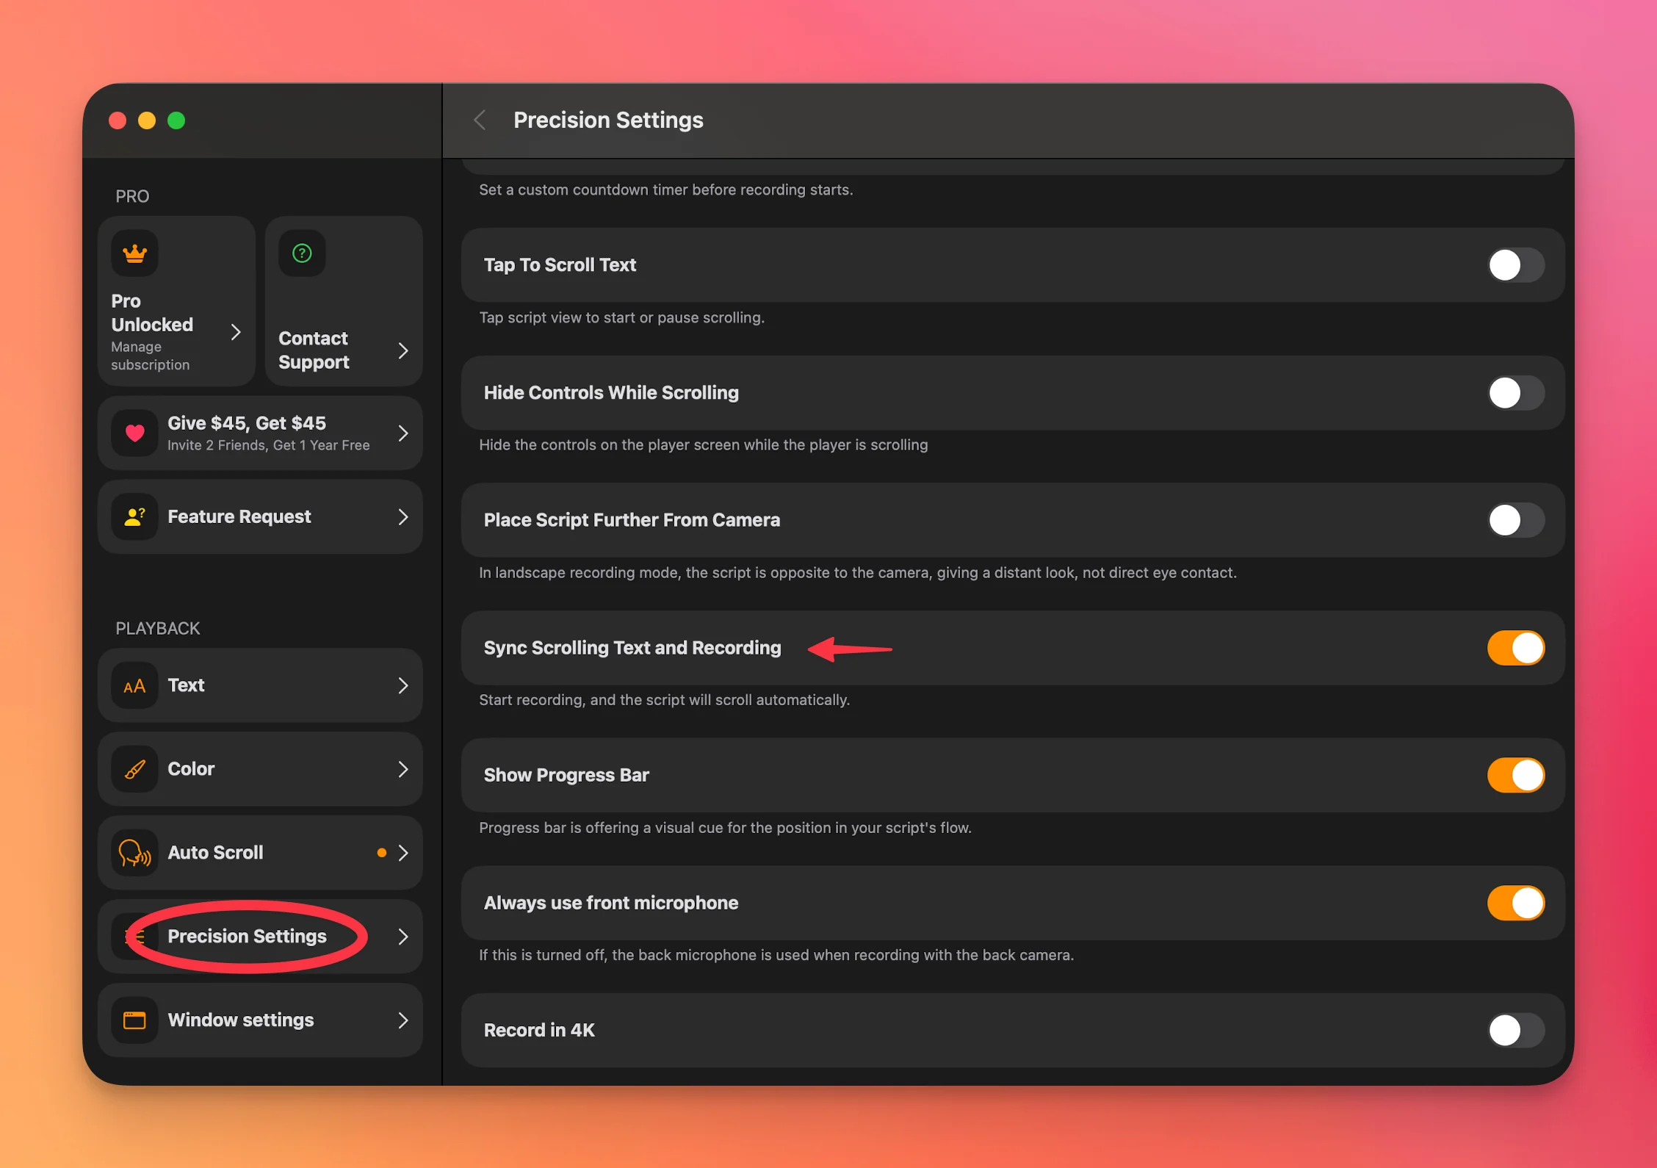Turn off Always use front microphone
Image resolution: width=1657 pixels, height=1168 pixels.
(1515, 903)
